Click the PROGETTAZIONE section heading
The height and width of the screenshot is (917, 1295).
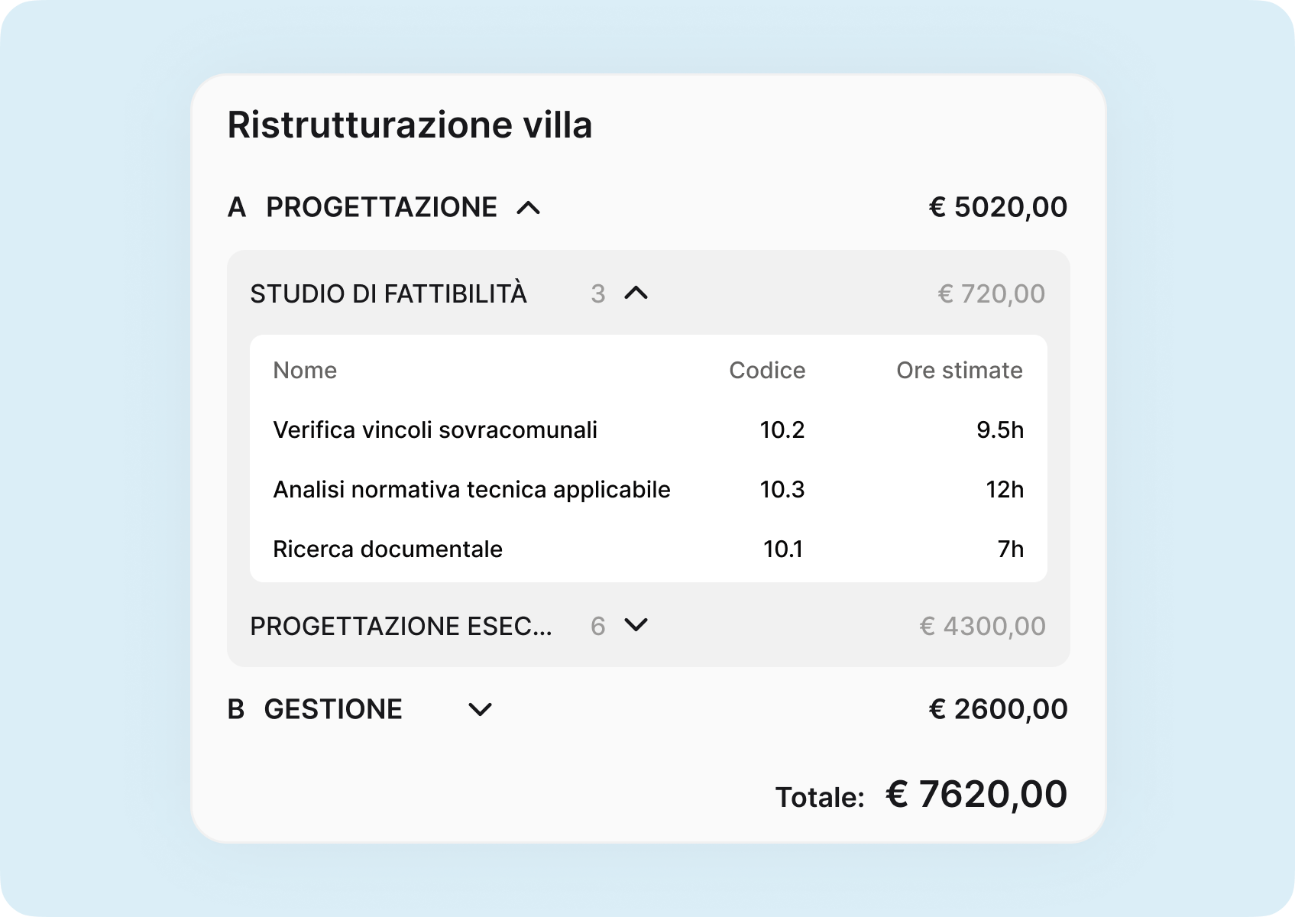coord(381,208)
